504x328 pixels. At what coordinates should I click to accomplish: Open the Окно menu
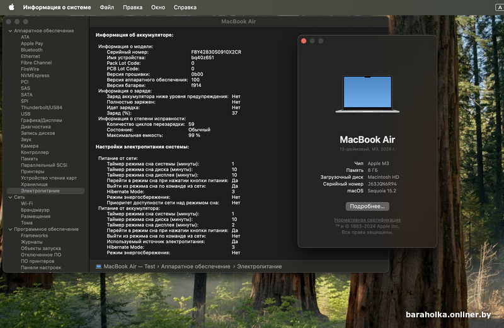[x=158, y=8]
